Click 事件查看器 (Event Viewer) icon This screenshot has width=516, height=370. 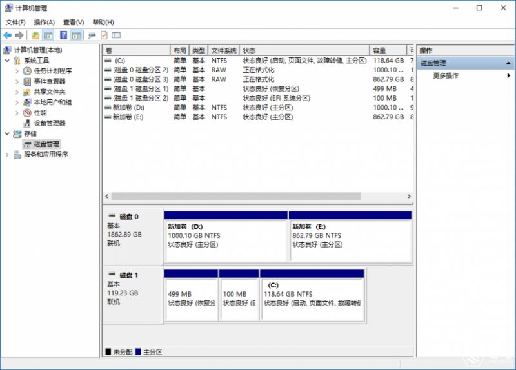(27, 81)
